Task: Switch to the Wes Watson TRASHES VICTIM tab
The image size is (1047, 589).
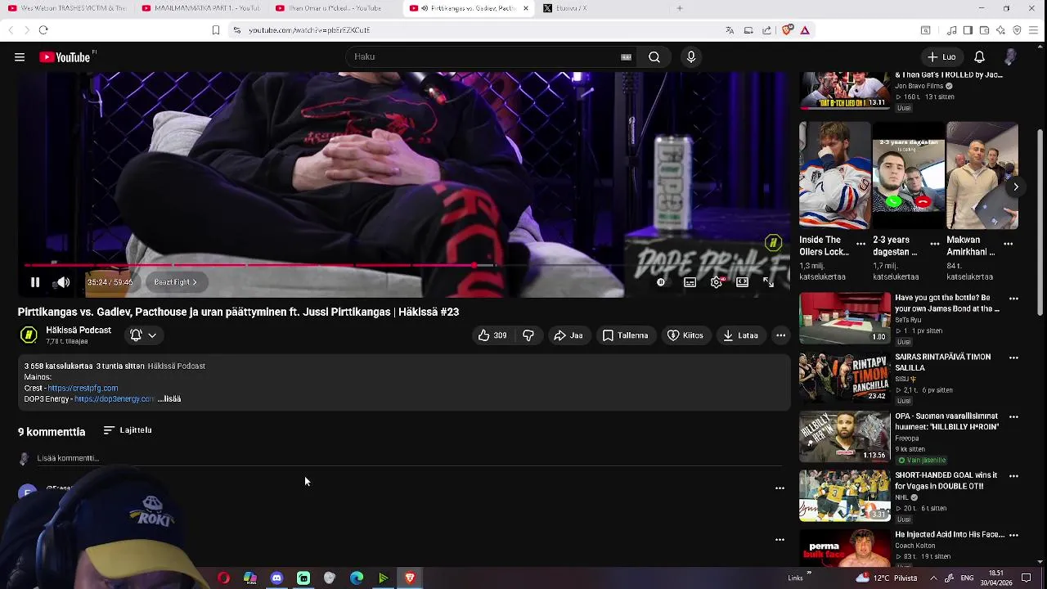Action: (67, 8)
